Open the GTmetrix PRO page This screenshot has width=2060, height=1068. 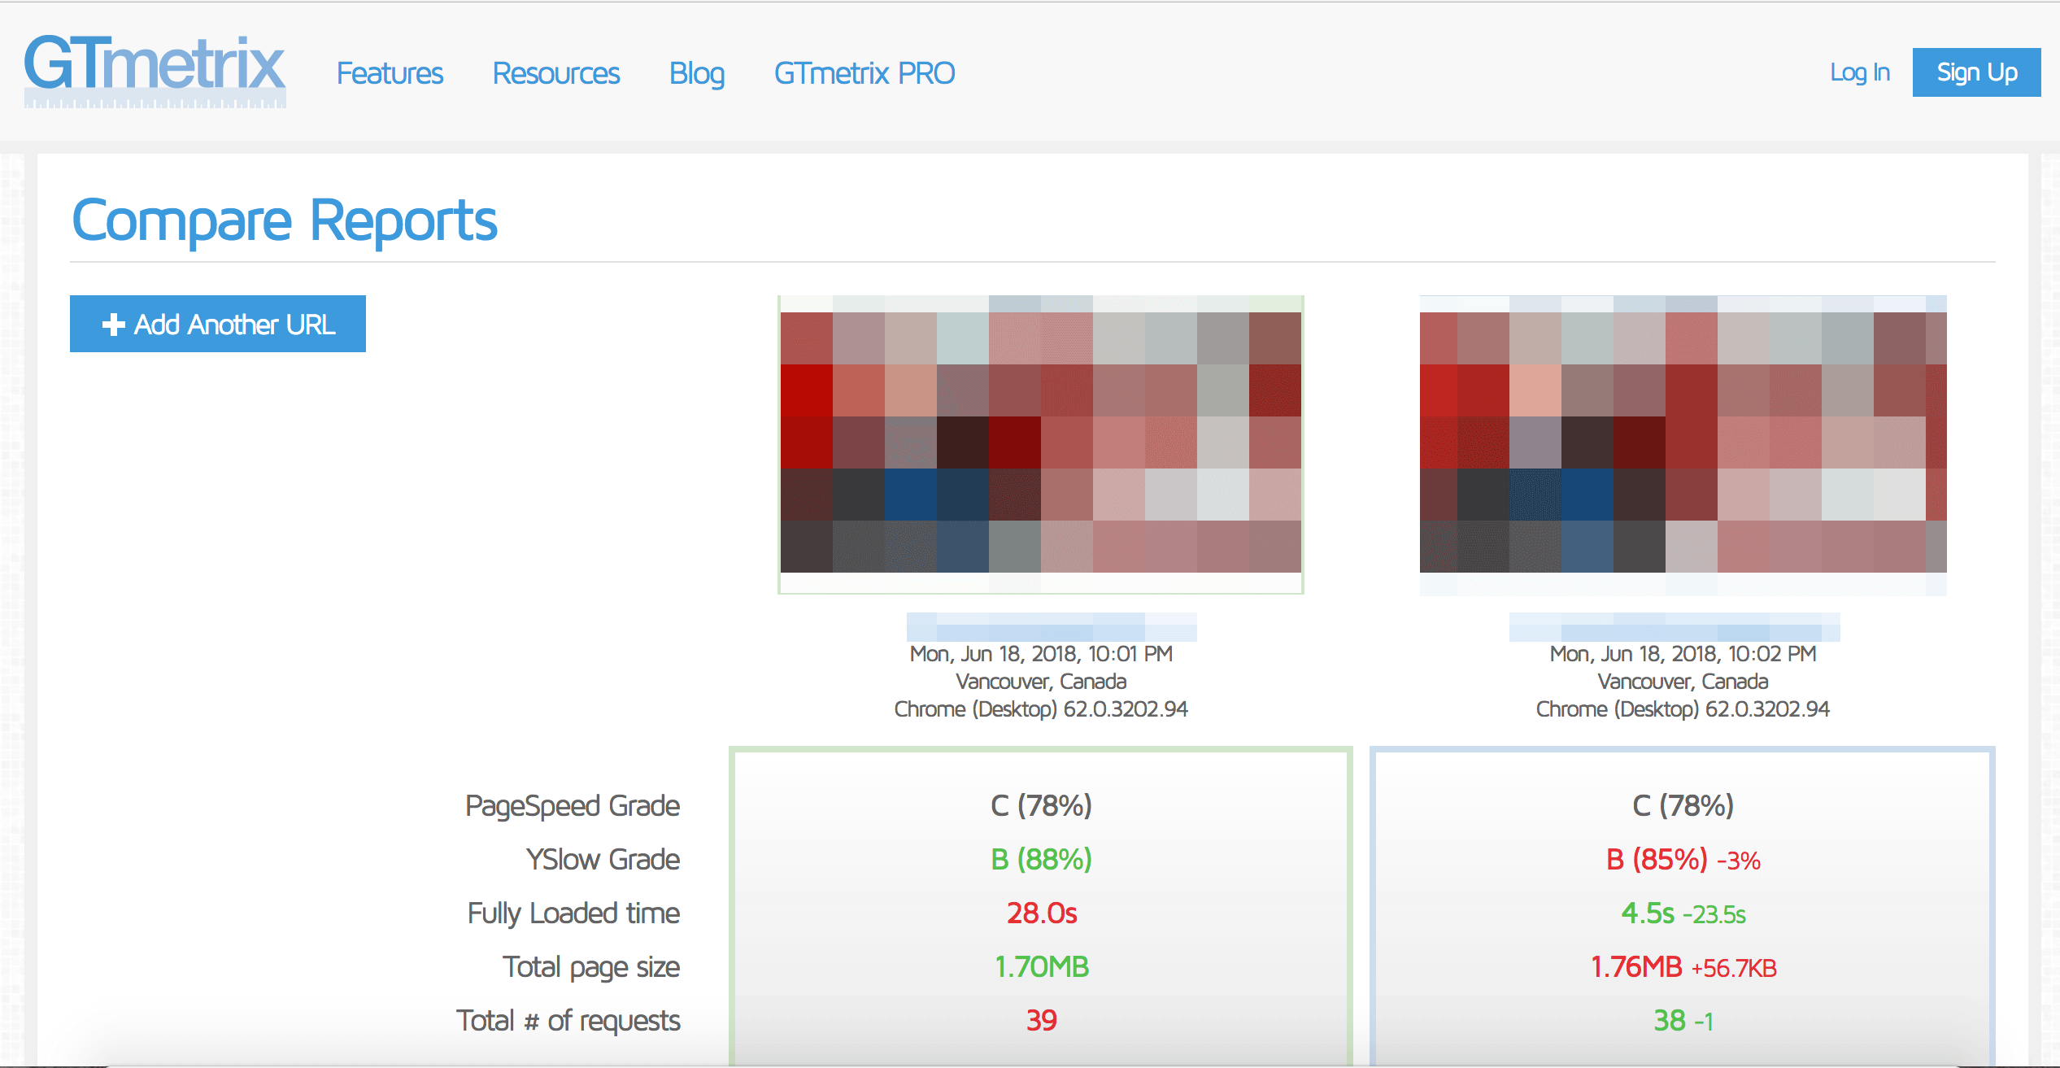[x=865, y=73]
